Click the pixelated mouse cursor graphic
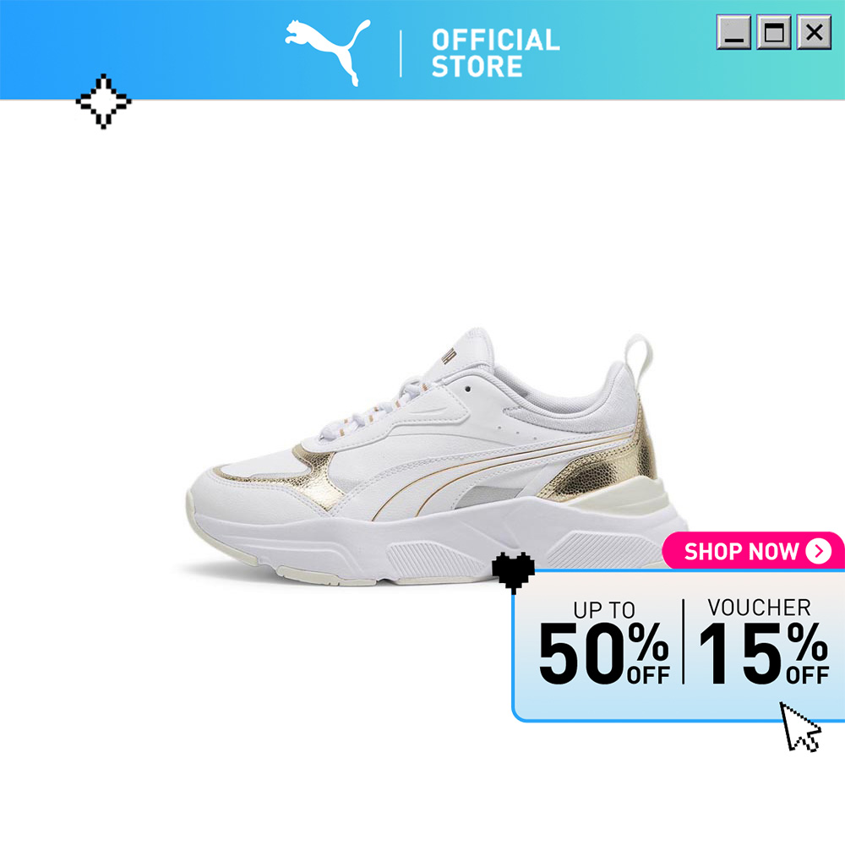845x845 pixels. (x=799, y=727)
